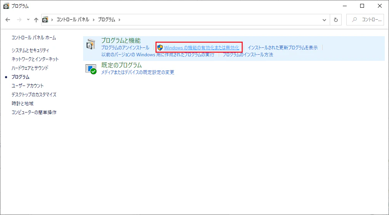Open ハードウェアとサウンド category
The image size is (389, 215).
(30, 68)
